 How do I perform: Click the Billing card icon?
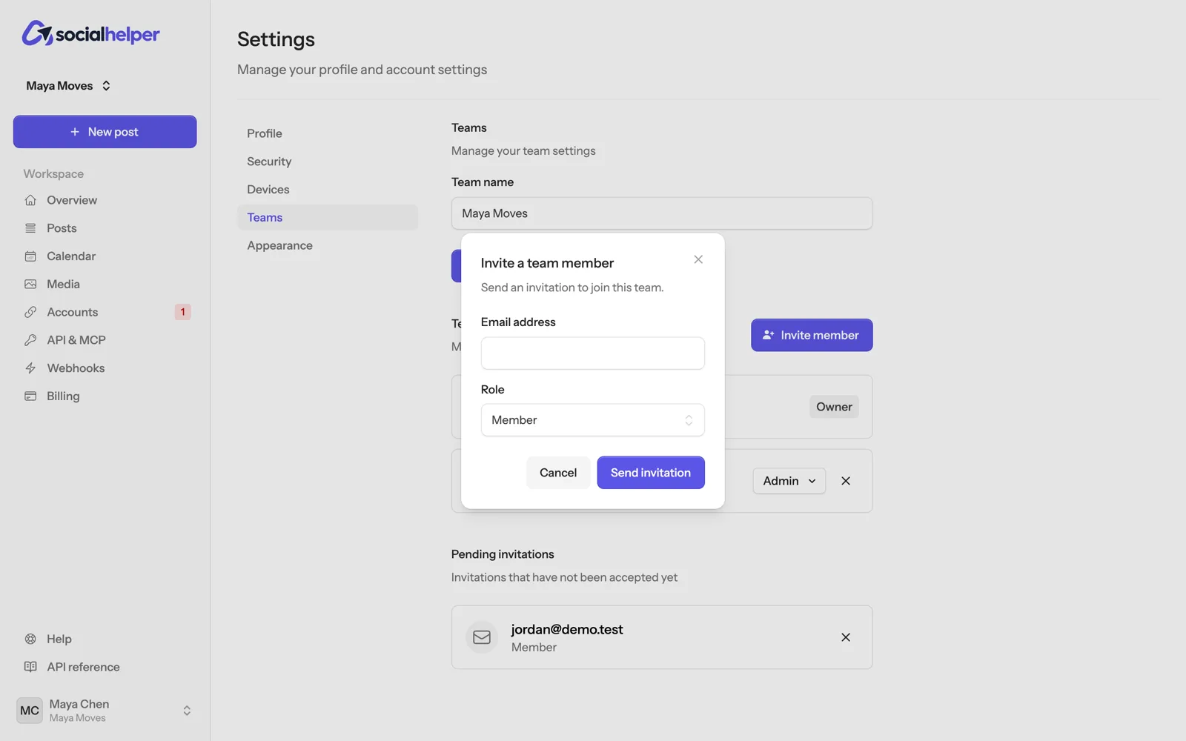click(x=30, y=396)
